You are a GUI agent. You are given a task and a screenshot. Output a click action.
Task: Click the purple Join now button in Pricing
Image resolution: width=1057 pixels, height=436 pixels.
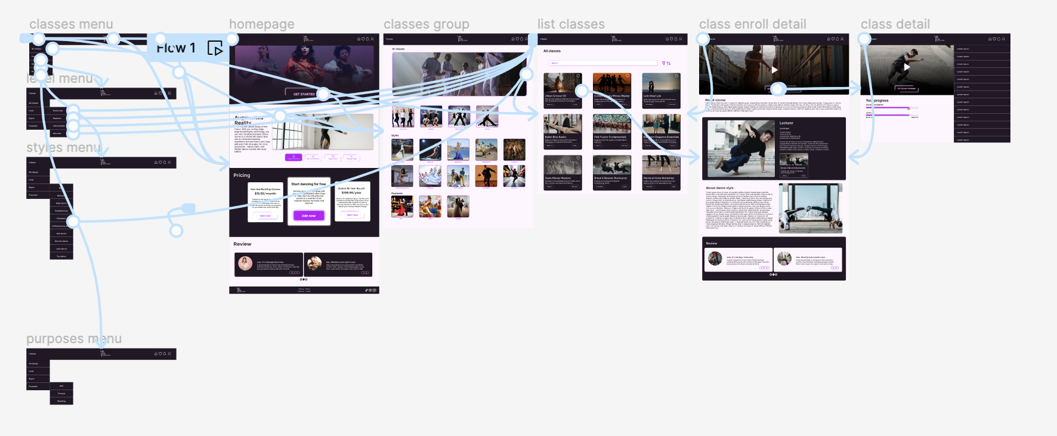[x=308, y=216]
